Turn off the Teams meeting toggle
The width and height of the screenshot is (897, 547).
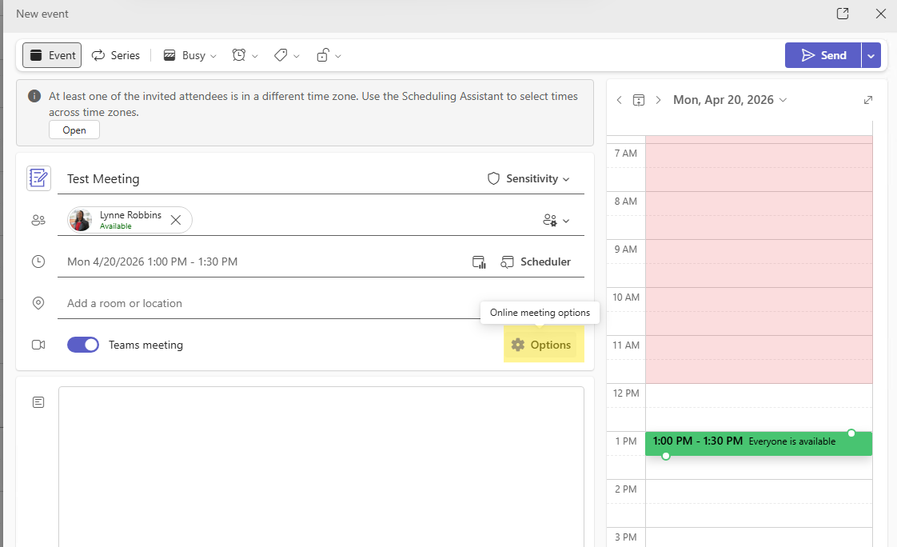point(83,345)
